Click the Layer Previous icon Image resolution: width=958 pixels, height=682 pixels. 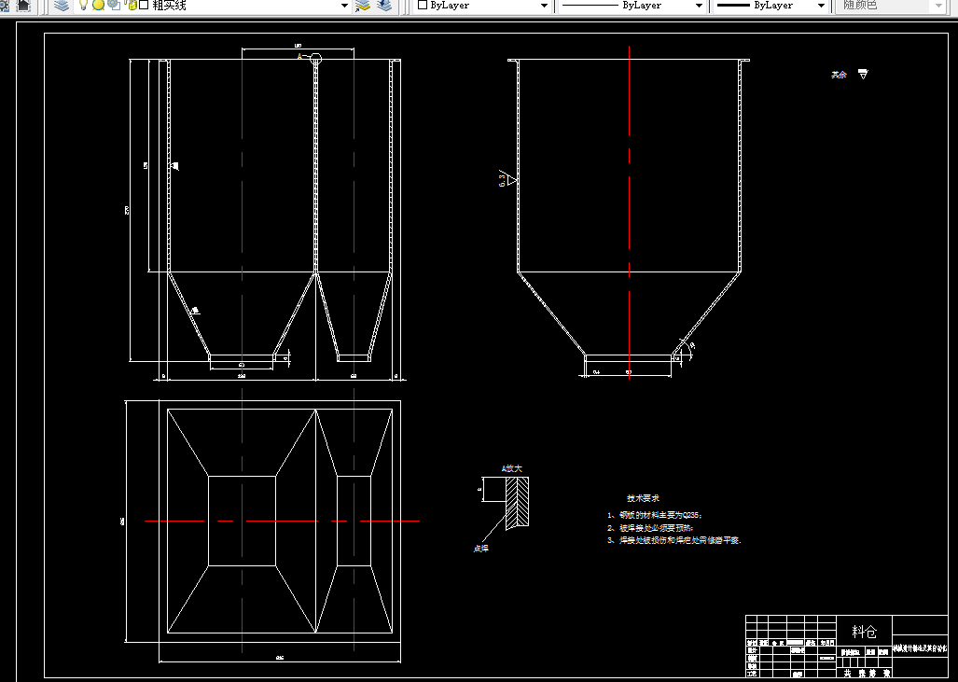[384, 6]
